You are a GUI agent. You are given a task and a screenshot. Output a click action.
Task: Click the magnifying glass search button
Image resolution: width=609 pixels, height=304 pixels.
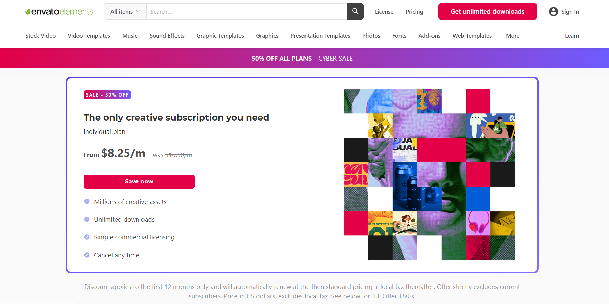(x=355, y=11)
